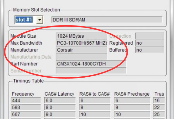Click the empty Serial Number field
Image resolution: width=174 pixels, height=119 pixels.
tap(91, 71)
